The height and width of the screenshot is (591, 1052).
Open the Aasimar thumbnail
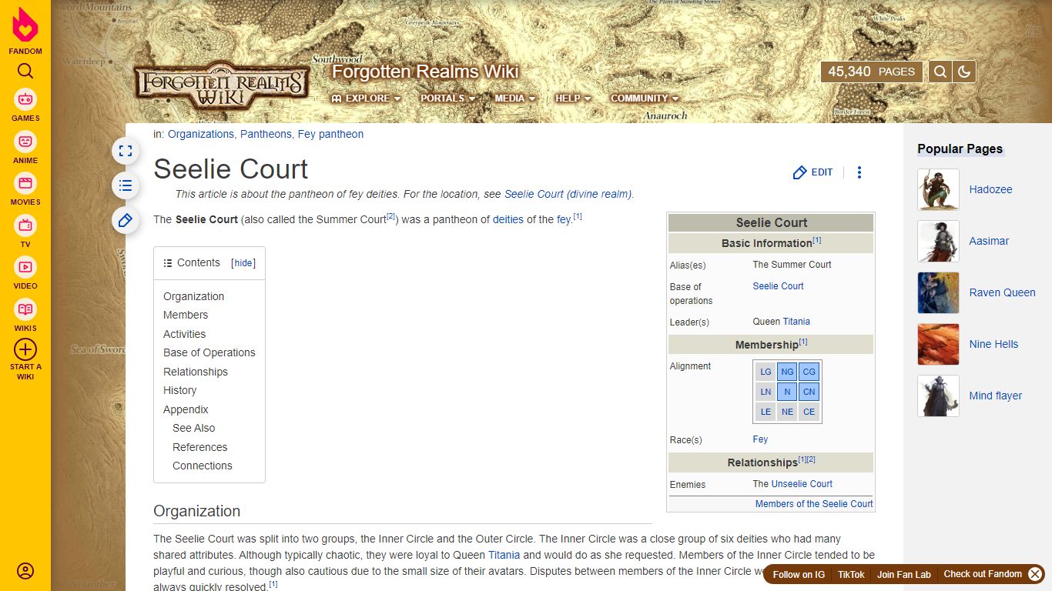[938, 241]
